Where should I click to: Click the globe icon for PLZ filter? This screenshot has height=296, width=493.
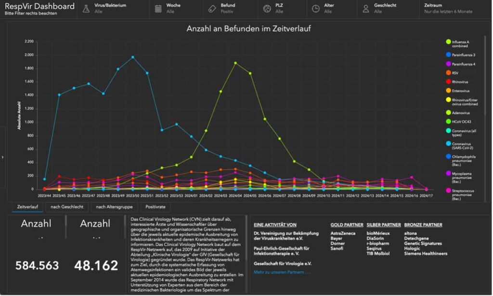pos(267,9)
